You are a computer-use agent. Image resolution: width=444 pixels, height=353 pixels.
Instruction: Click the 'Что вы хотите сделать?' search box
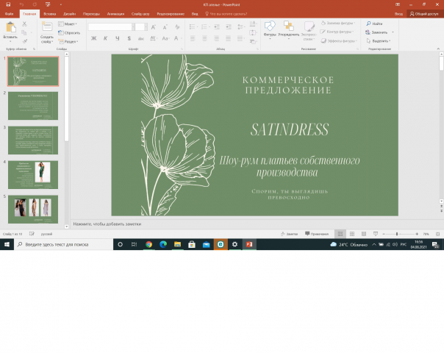tap(226, 13)
